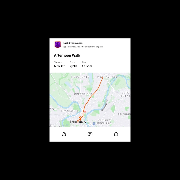
Task: Open the Afternoon Walk activity title
Action: tap(67, 55)
